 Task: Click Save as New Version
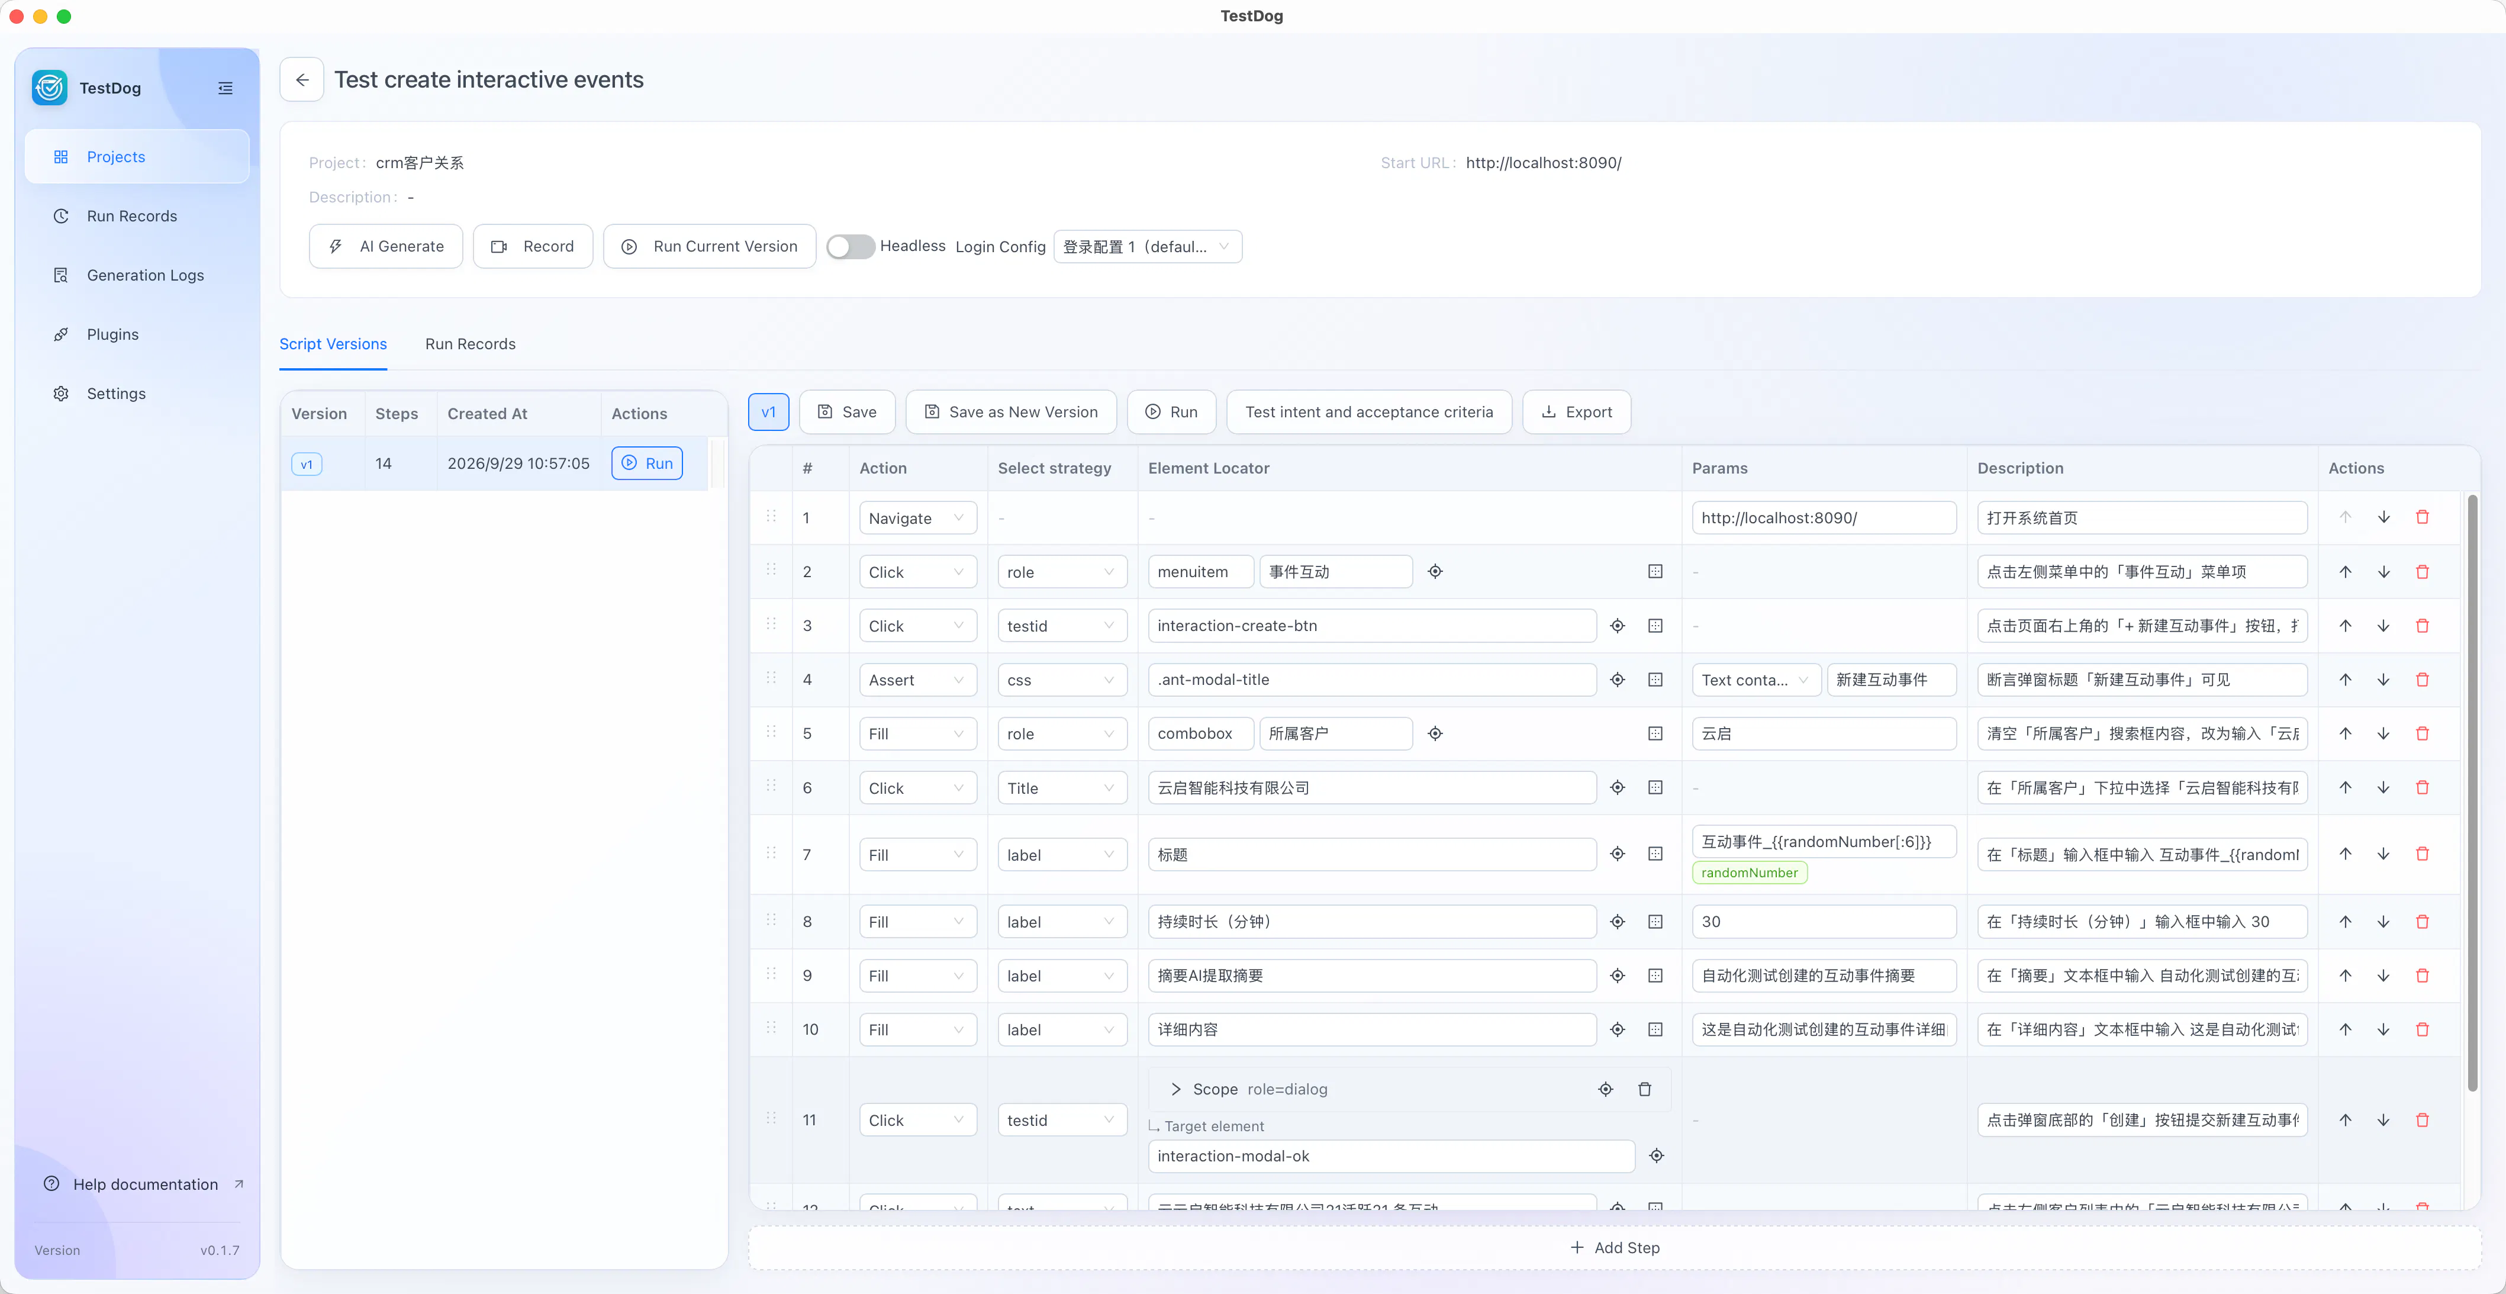tap(1011, 413)
